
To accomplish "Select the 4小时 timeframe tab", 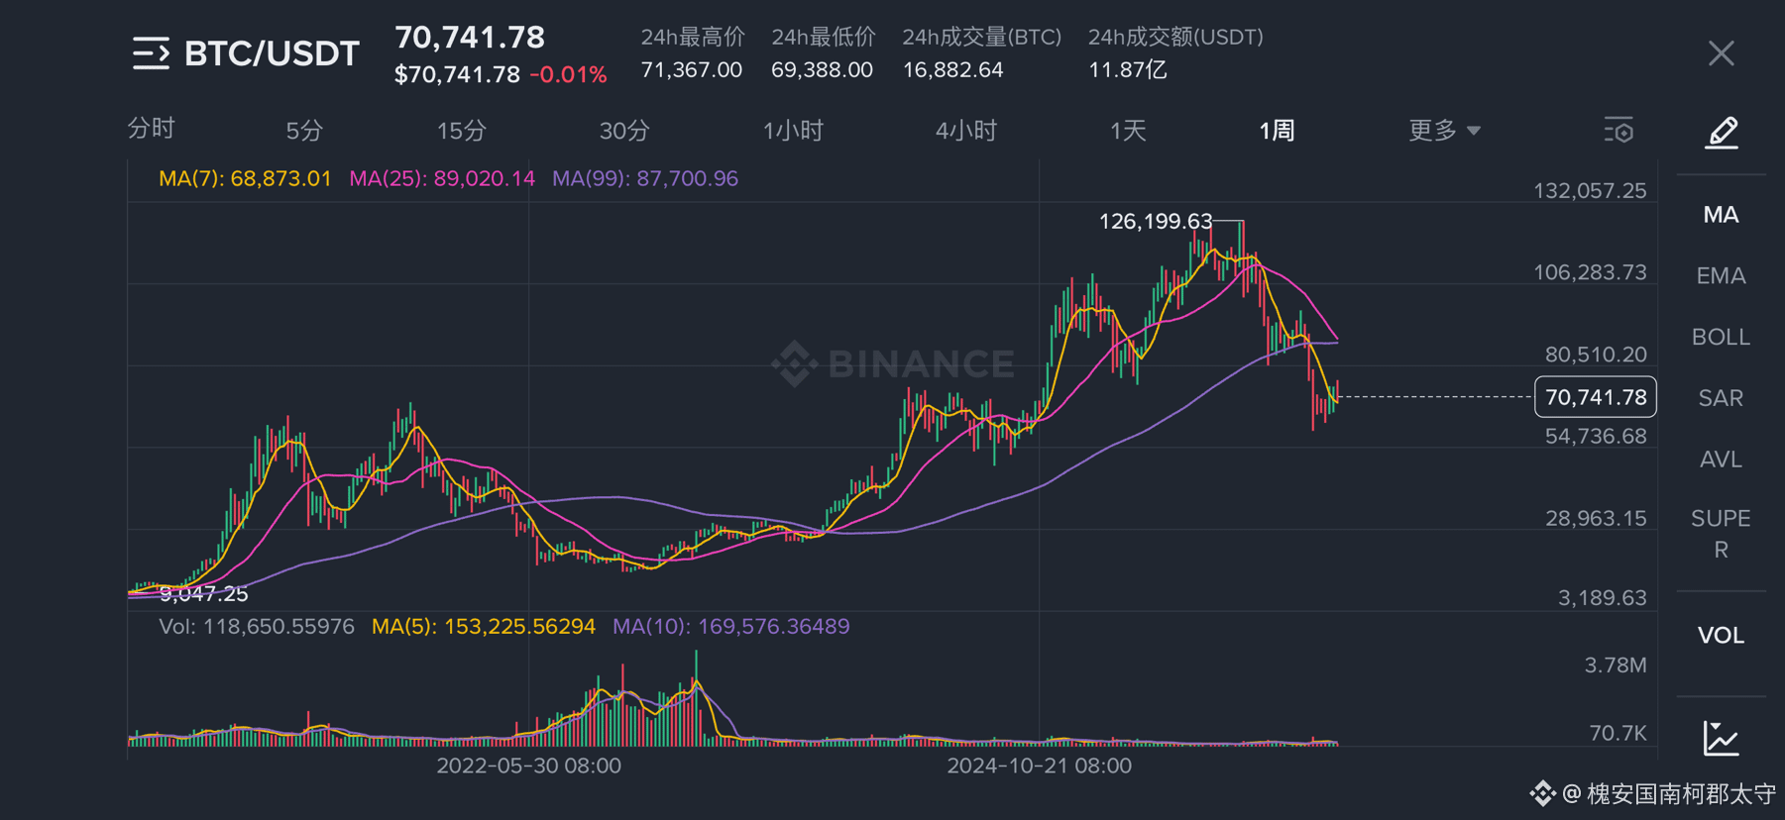I will click(965, 131).
